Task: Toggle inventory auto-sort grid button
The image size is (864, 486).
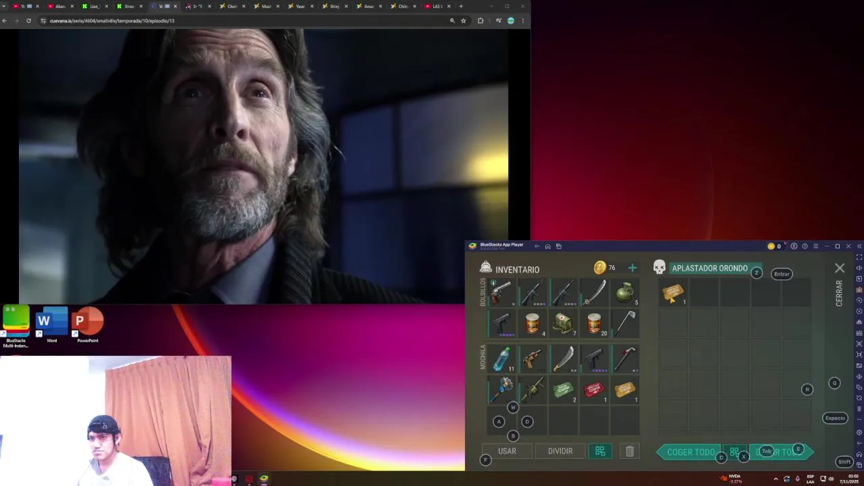Action: click(600, 452)
